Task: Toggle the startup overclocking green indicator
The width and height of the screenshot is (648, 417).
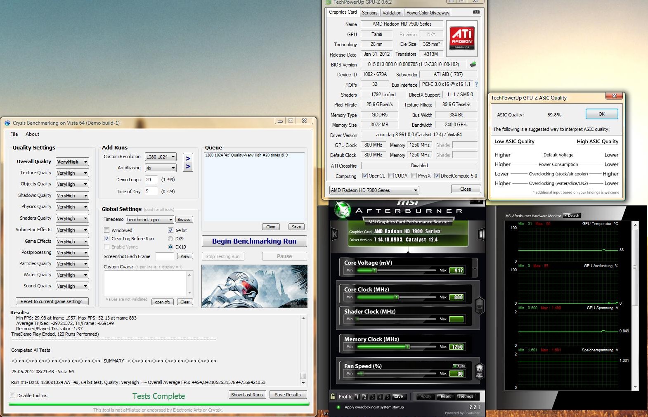Action: click(x=338, y=407)
